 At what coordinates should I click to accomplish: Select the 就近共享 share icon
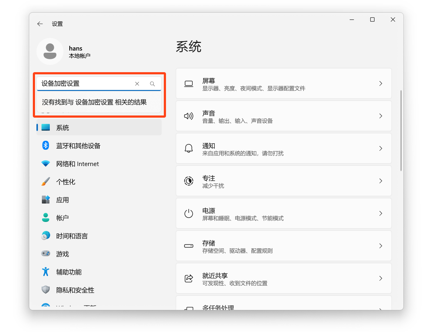pos(189,278)
